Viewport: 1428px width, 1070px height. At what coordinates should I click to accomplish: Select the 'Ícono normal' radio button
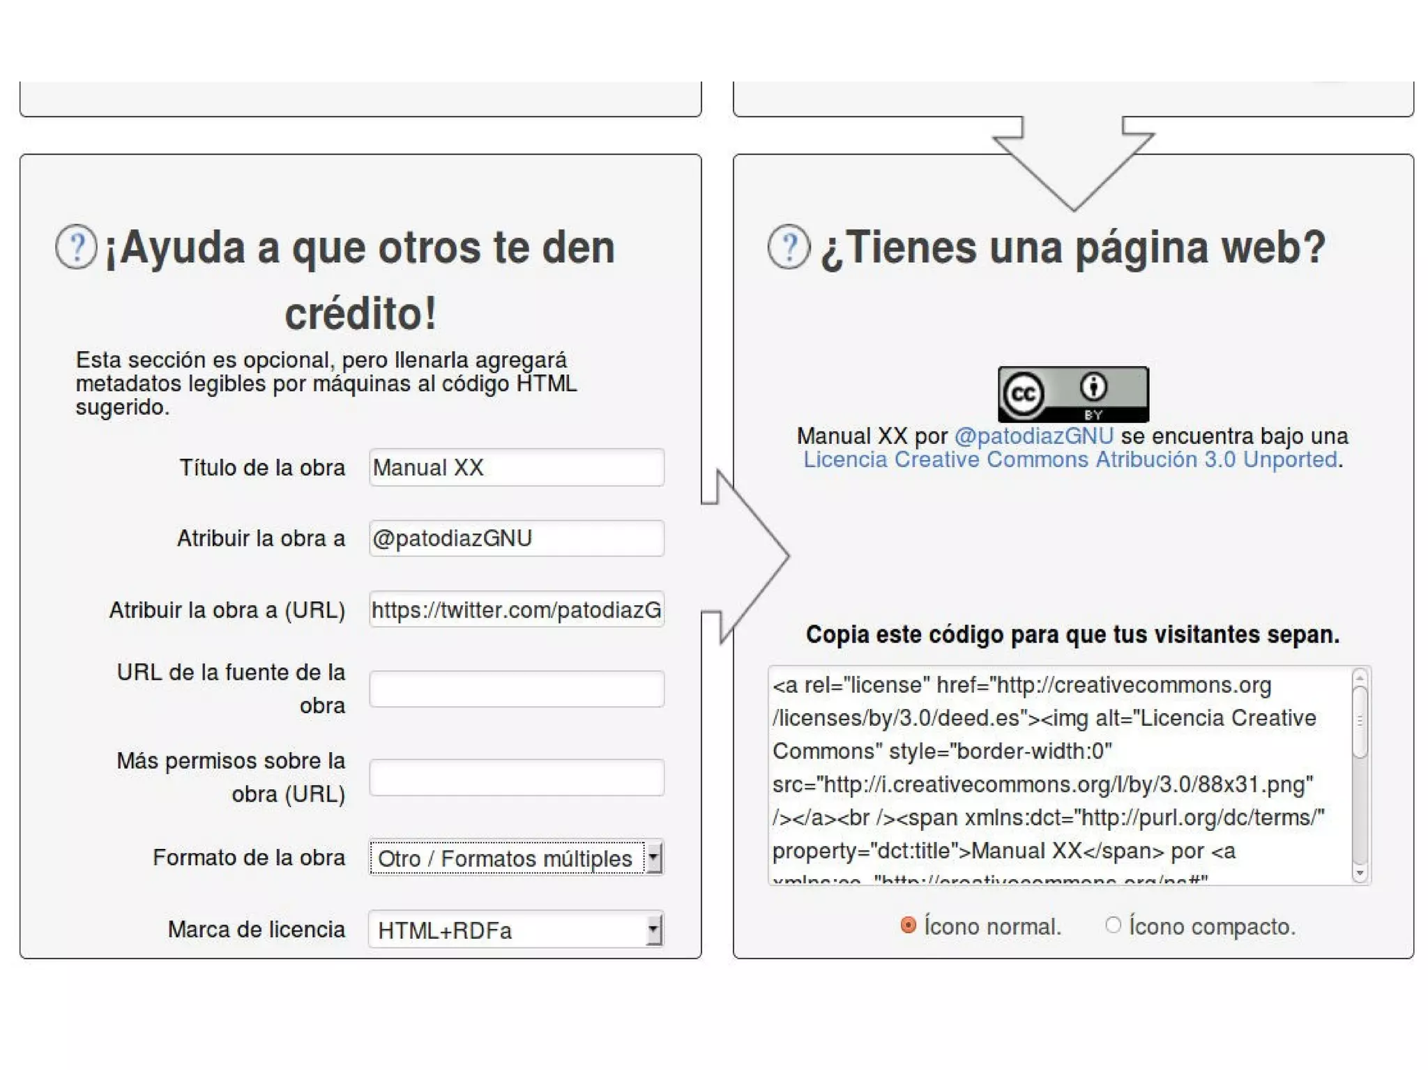[x=908, y=925]
